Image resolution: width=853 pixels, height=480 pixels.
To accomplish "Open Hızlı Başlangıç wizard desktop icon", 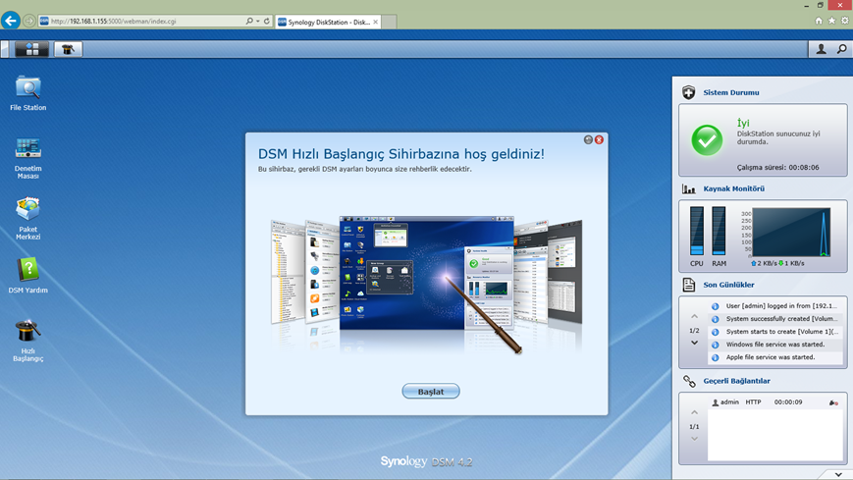I will [27, 341].
